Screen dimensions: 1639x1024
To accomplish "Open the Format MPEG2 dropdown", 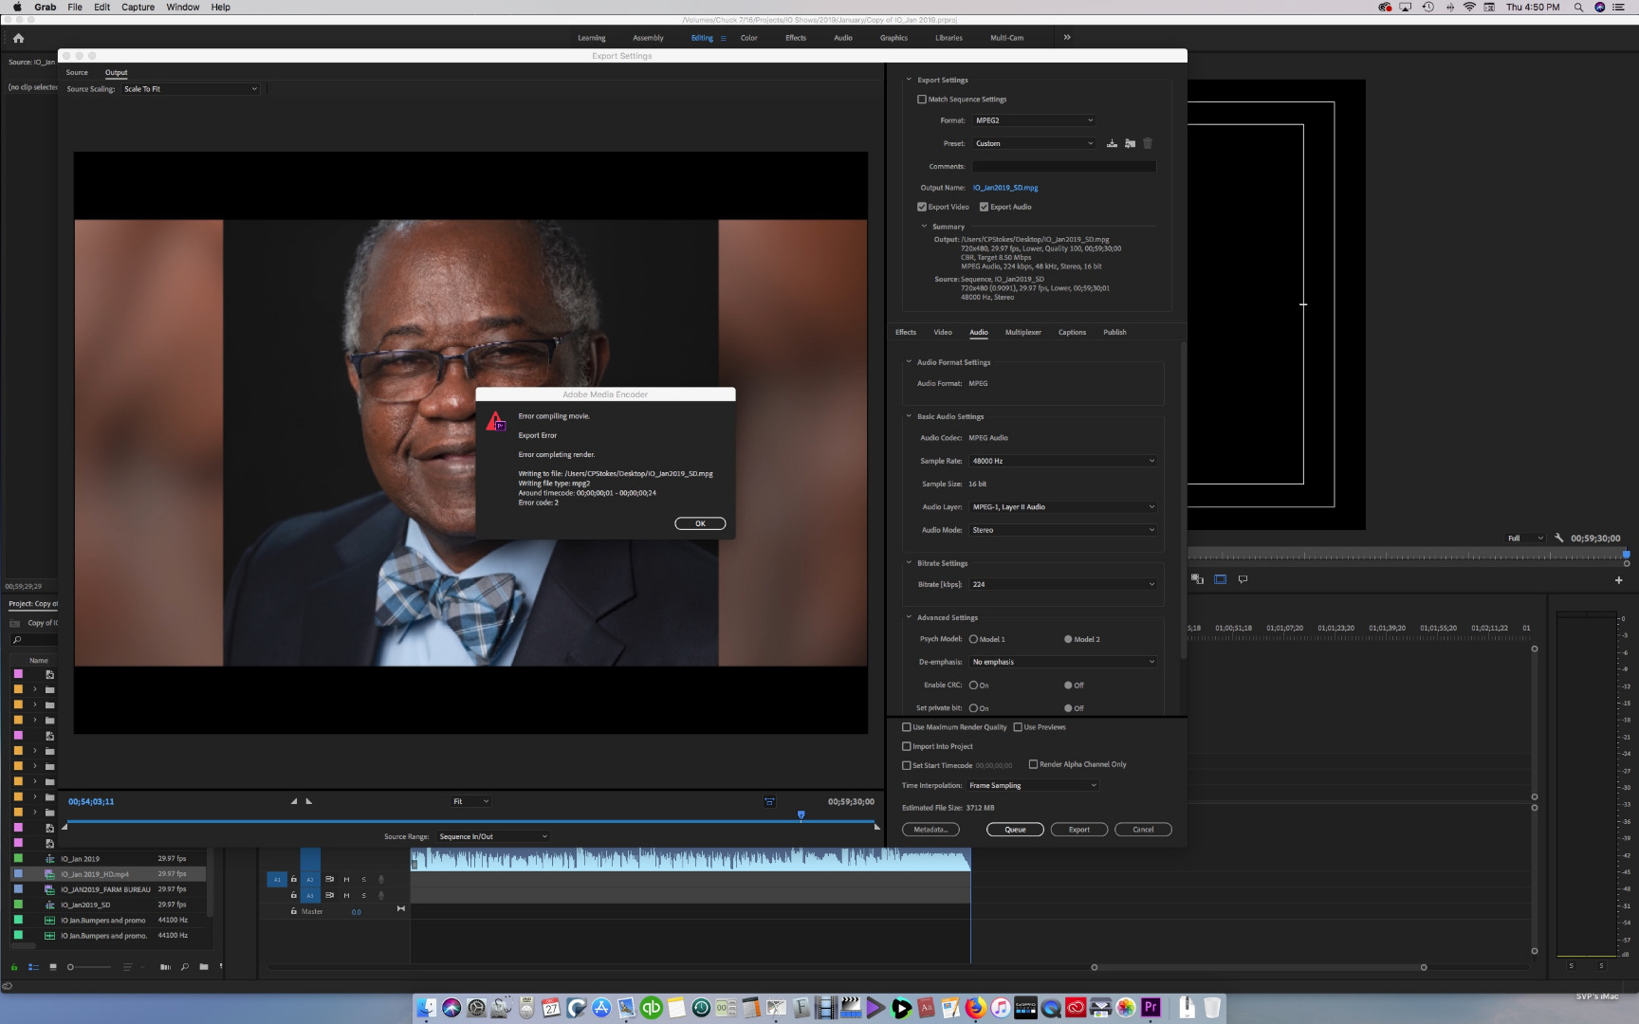I will [1034, 120].
